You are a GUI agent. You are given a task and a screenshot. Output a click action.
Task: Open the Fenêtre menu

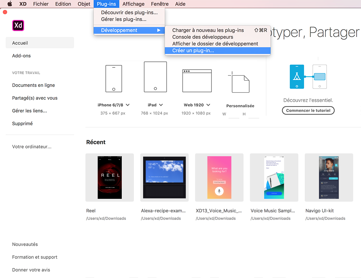pos(160,4)
